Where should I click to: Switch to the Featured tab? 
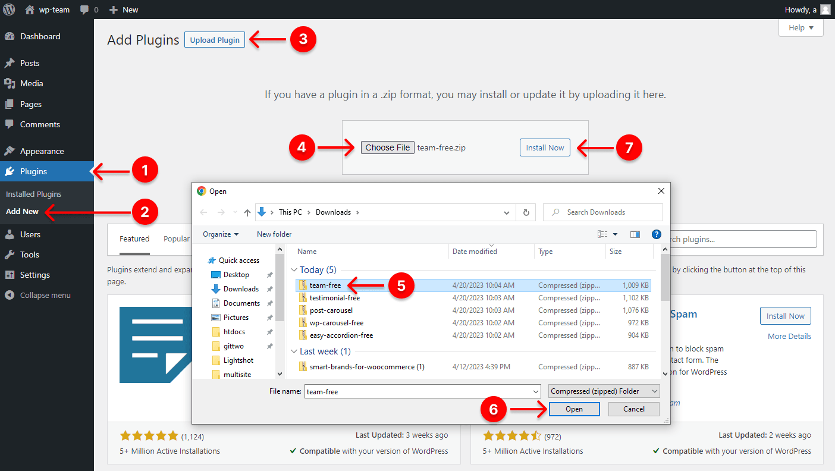click(134, 239)
